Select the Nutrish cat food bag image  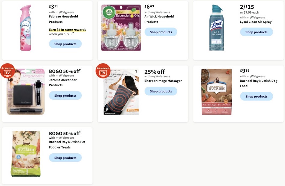pyautogui.click(x=25, y=154)
